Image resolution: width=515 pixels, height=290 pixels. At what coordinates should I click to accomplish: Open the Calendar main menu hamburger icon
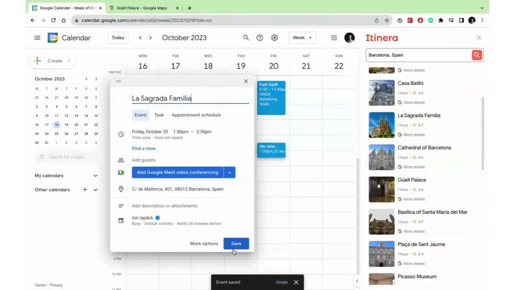click(x=37, y=37)
